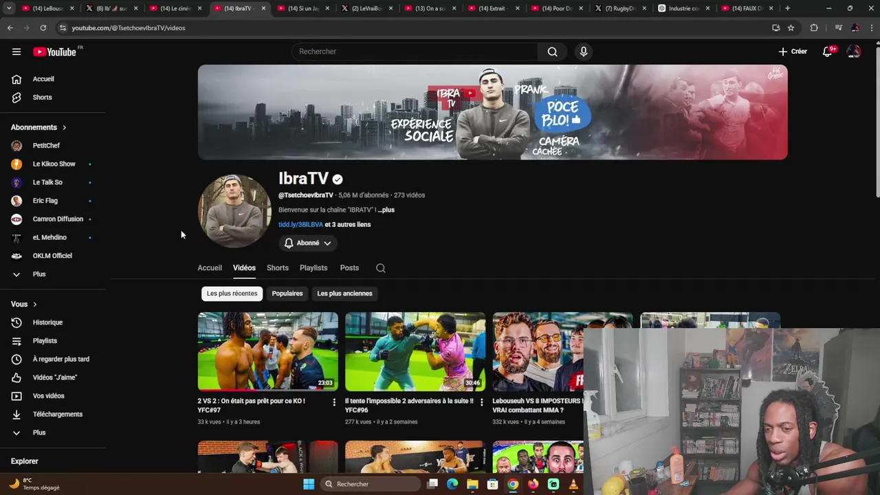Focus the Rechercher search field on YouTube
Screen dimensions: 880x495
tap(415, 52)
